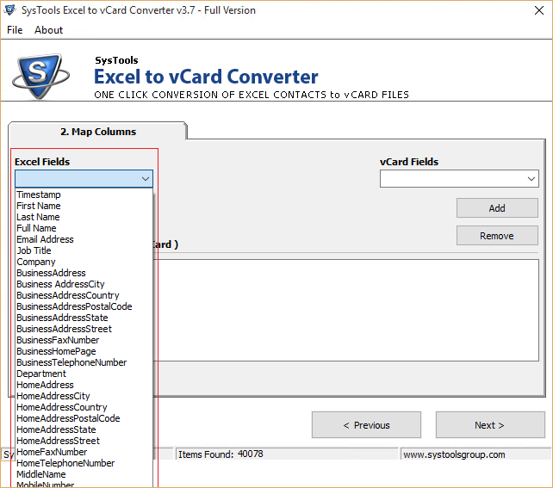Choose Timestamp from the Excel Fields list
This screenshot has height=488, width=553.
pos(84,195)
